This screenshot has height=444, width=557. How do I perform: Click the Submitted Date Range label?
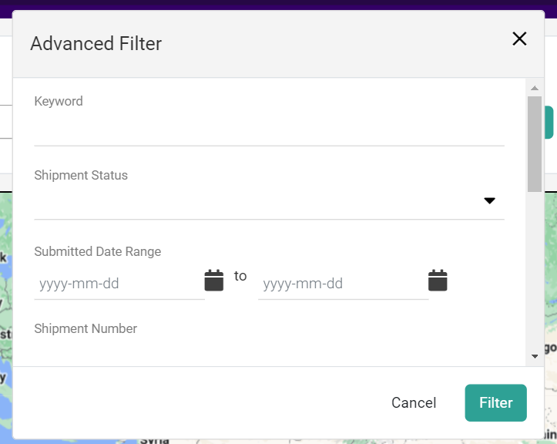(98, 252)
